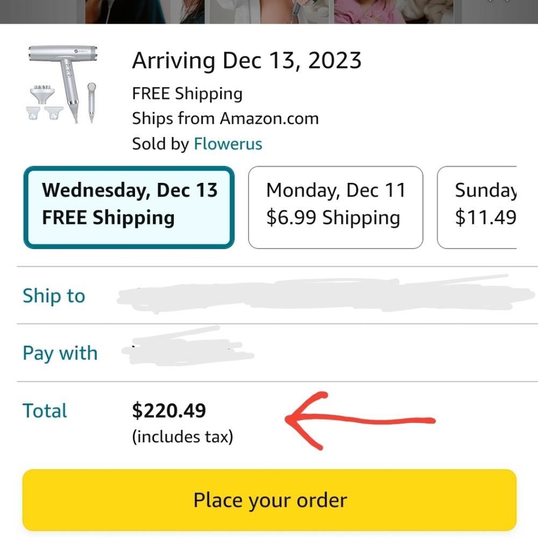Tap the Ships from Amazon.com text
Screen dimensions: 538x538
tap(225, 118)
